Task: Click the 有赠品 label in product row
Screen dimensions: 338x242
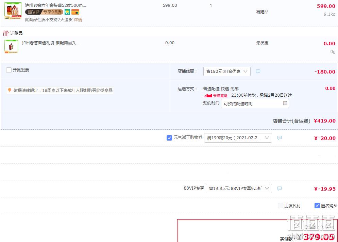Action: [x=262, y=12]
